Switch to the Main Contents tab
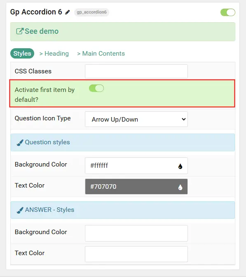 click(x=101, y=53)
